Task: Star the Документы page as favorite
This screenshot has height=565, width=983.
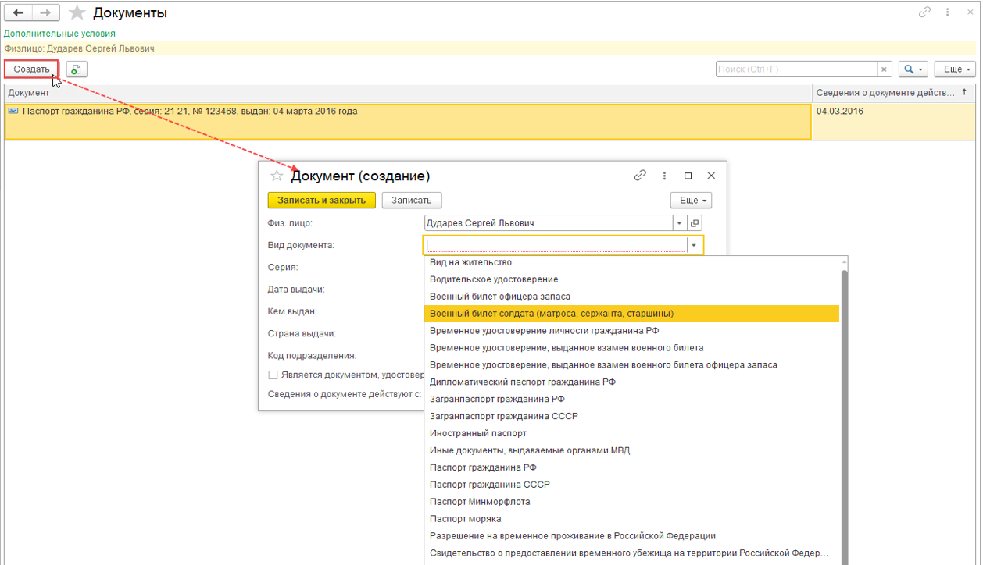Action: (x=77, y=13)
